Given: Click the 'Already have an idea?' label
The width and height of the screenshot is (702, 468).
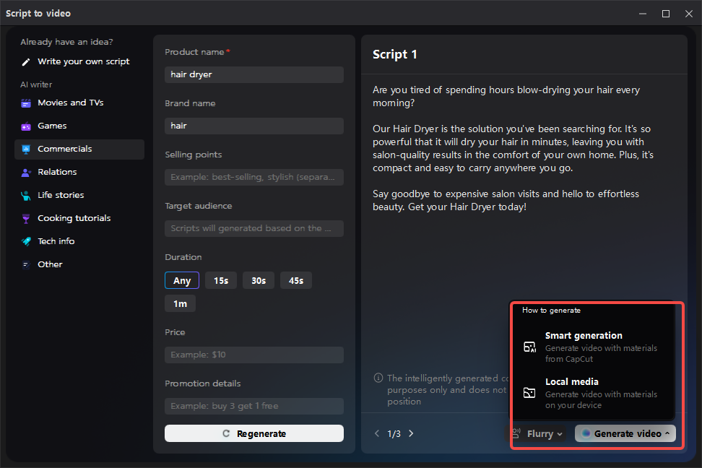Looking at the screenshot, I should coord(66,42).
